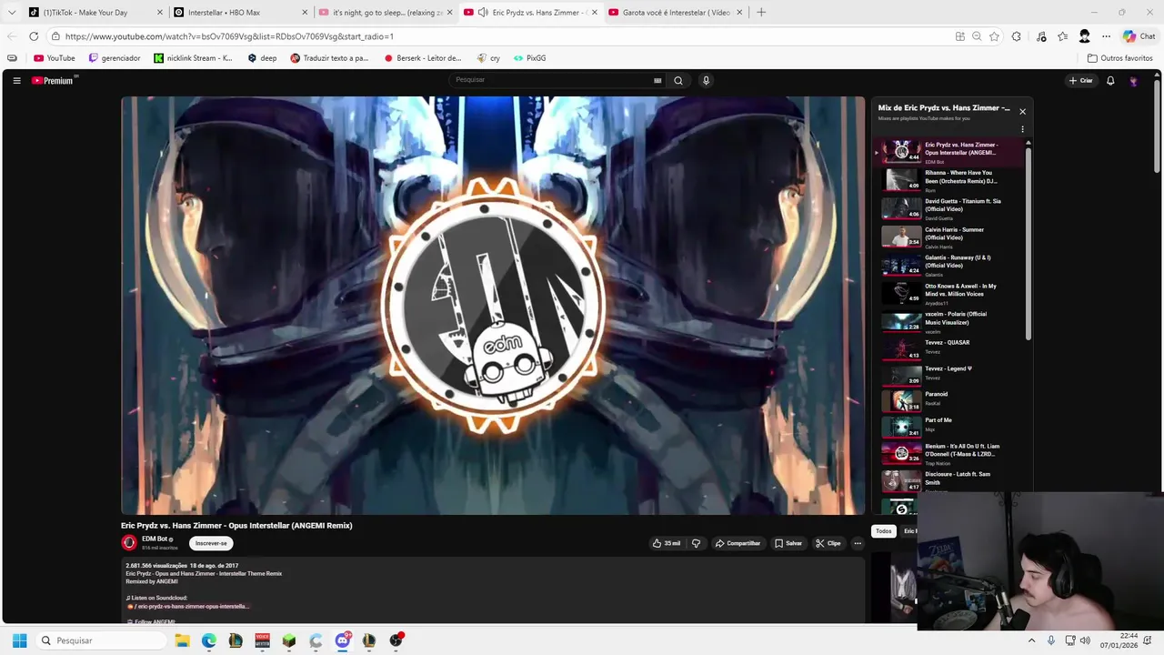Switch to the Interstellar HBO Max tab
Image resolution: width=1164 pixels, height=655 pixels.
tap(240, 12)
